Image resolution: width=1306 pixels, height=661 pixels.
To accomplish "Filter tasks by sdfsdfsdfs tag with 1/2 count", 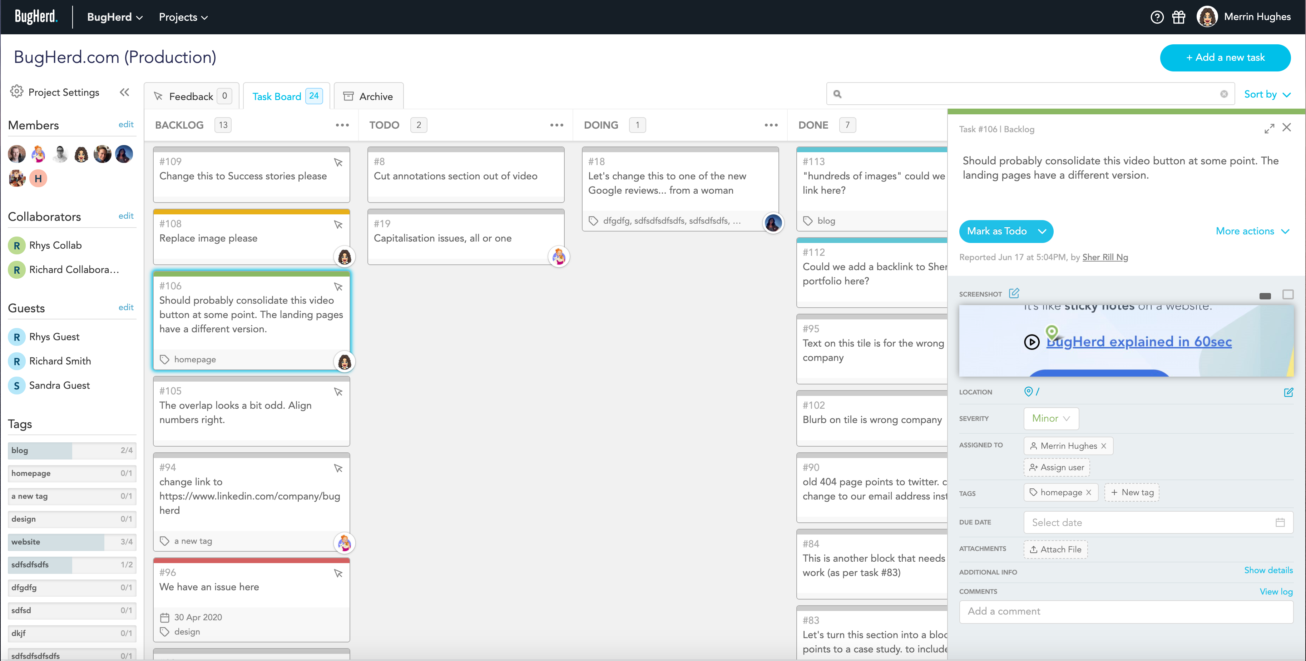I will click(x=72, y=565).
